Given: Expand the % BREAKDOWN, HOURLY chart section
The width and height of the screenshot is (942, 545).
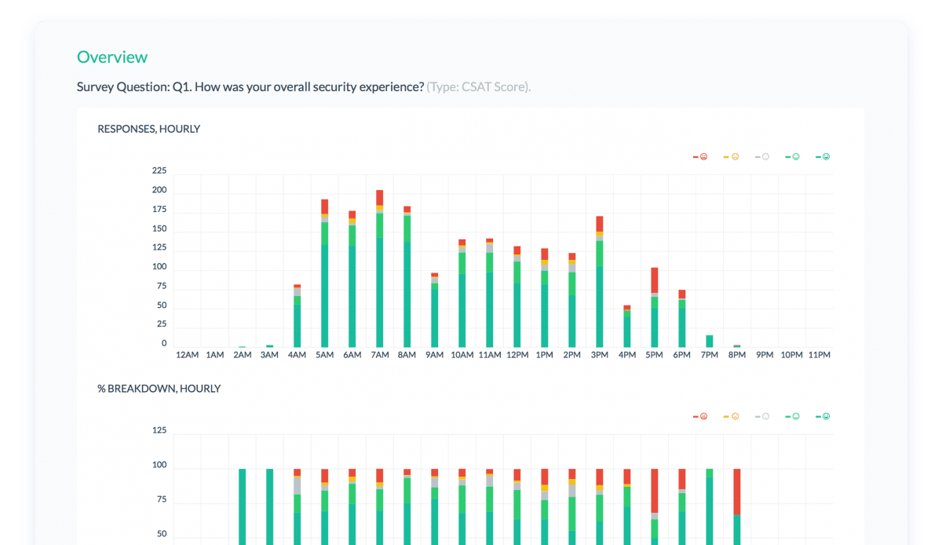Looking at the screenshot, I should point(159,388).
